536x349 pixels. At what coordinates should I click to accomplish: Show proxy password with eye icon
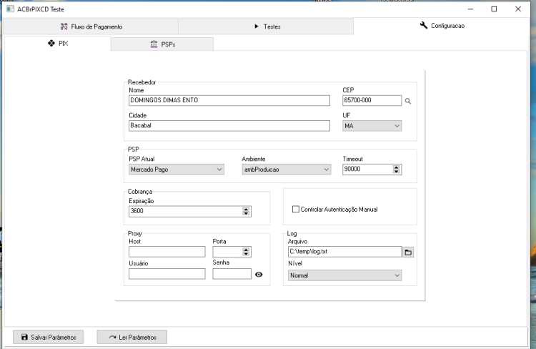(259, 275)
